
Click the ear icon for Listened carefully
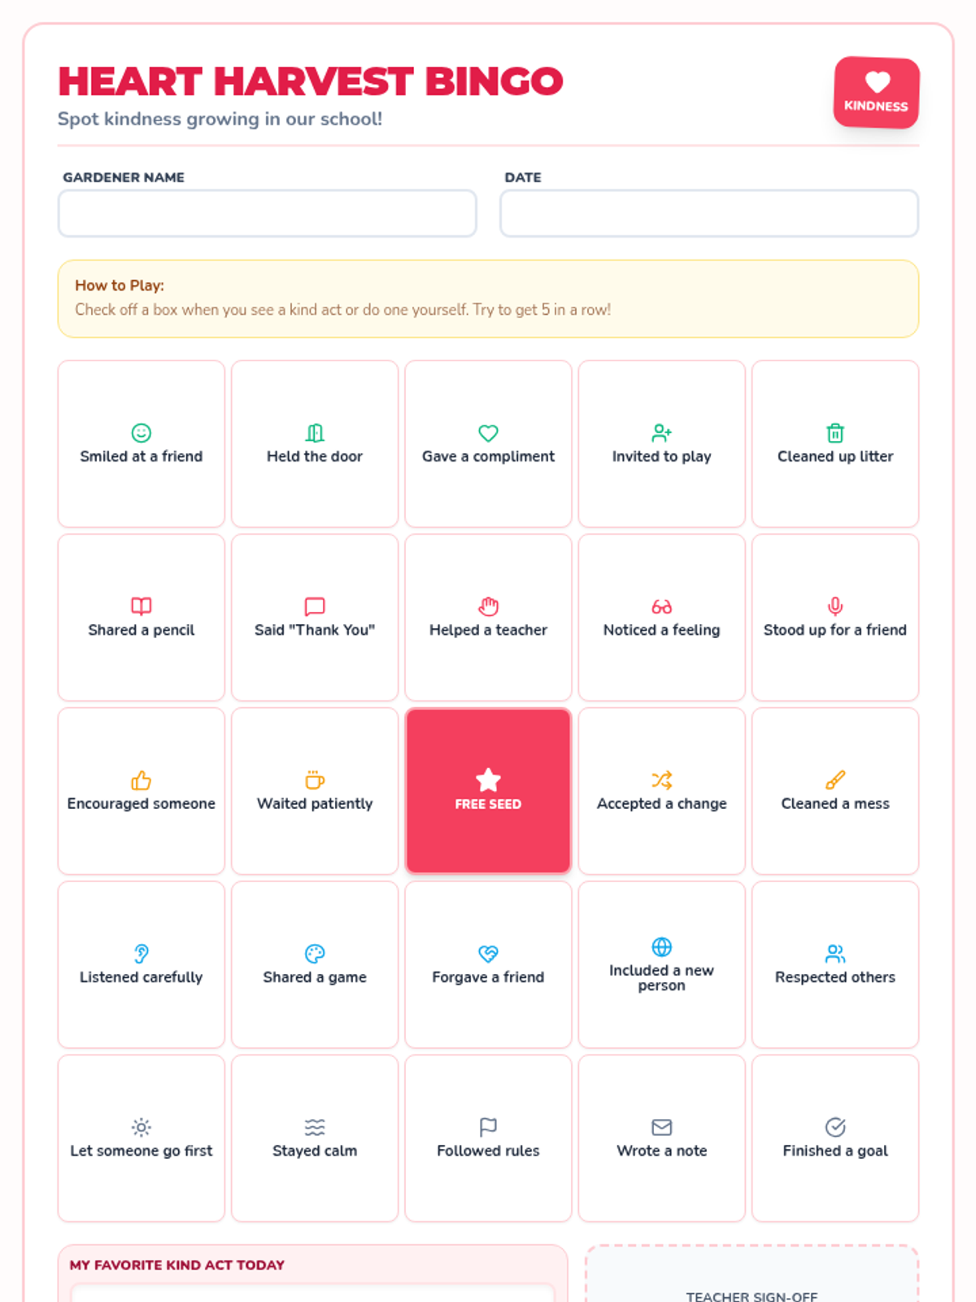coord(142,954)
